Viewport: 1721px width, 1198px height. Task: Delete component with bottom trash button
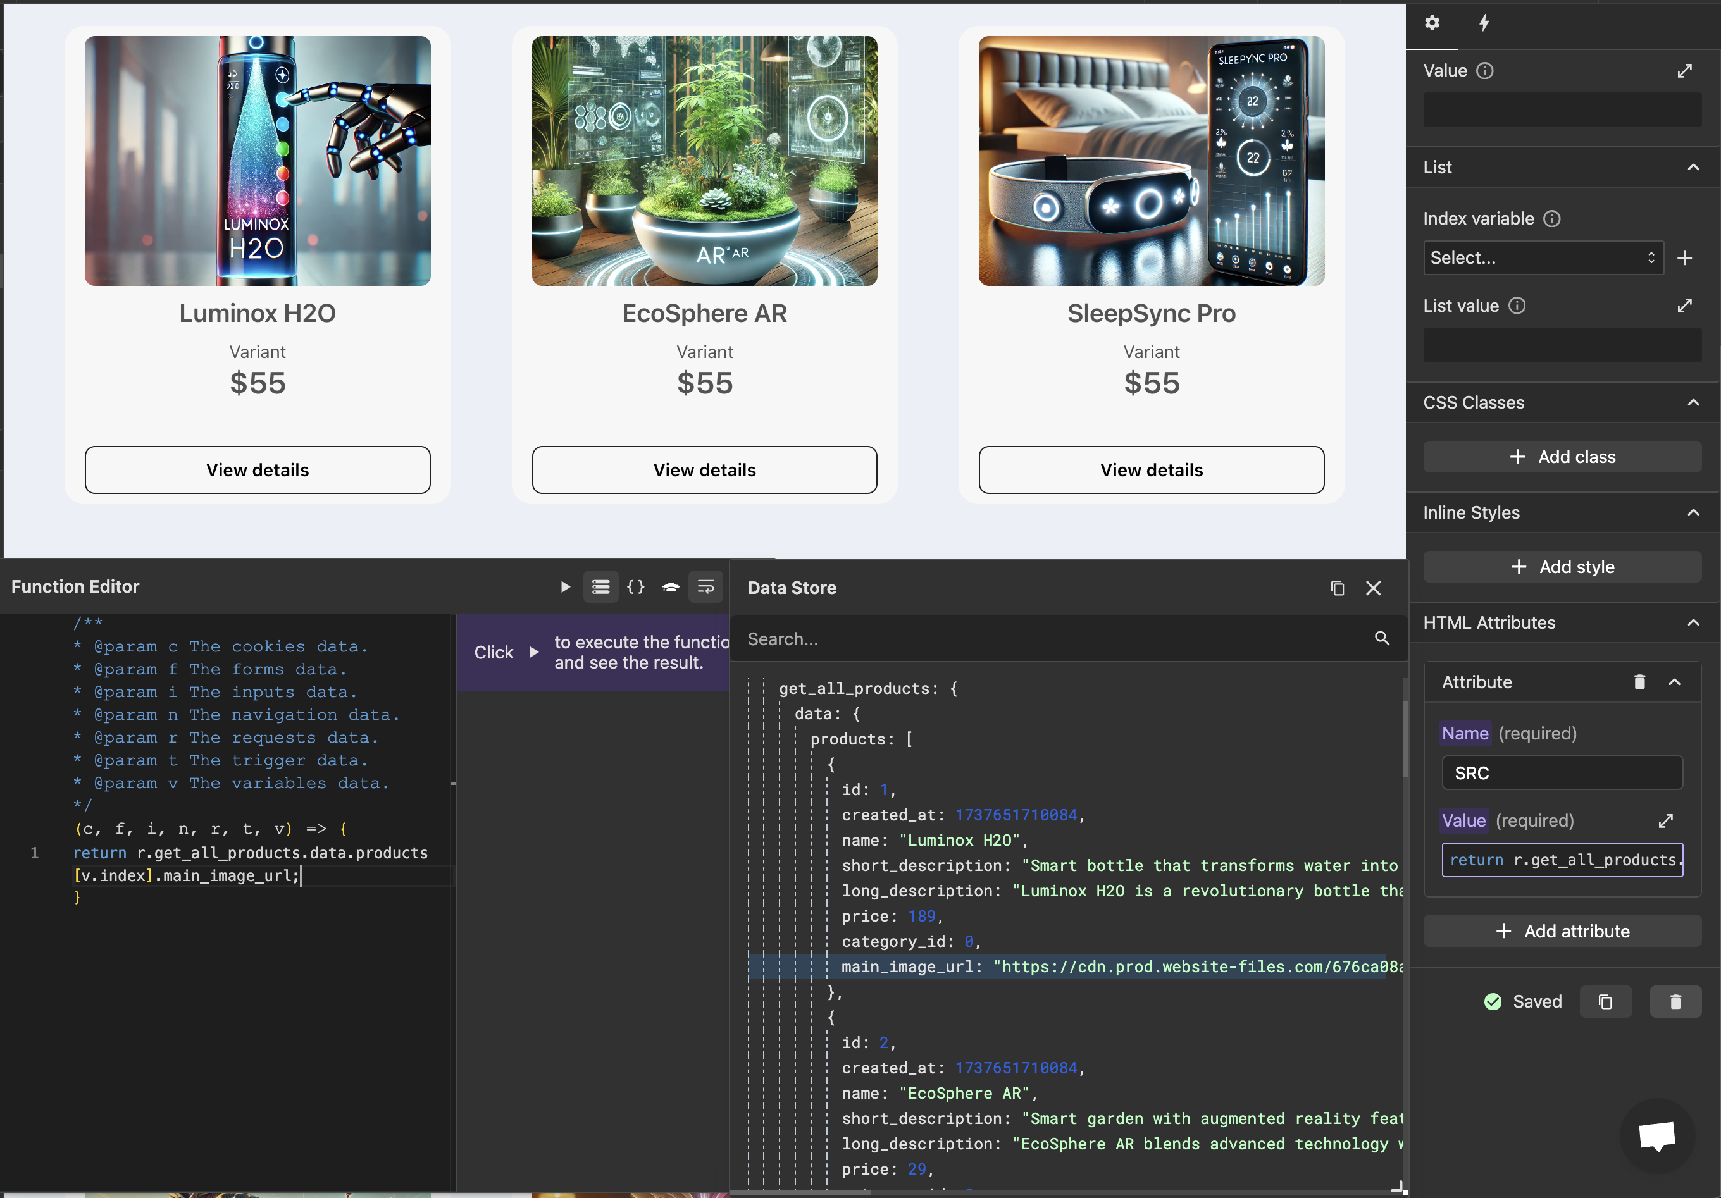click(1675, 1002)
